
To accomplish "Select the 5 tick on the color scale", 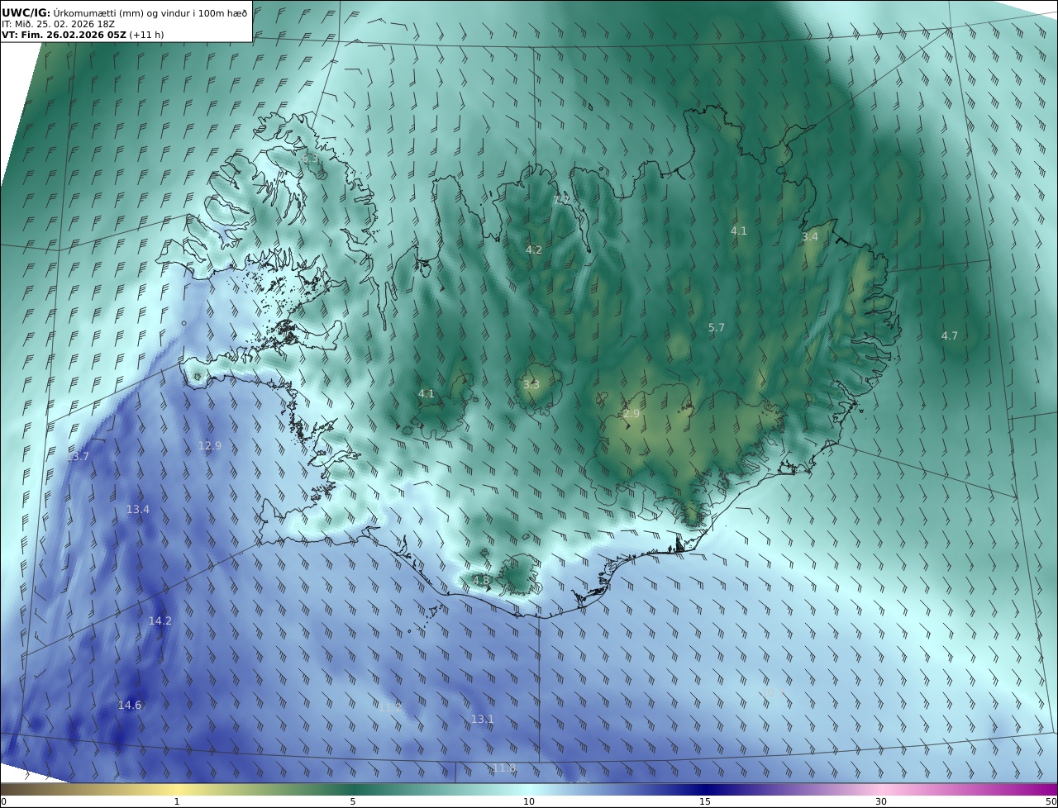I will 353,801.
